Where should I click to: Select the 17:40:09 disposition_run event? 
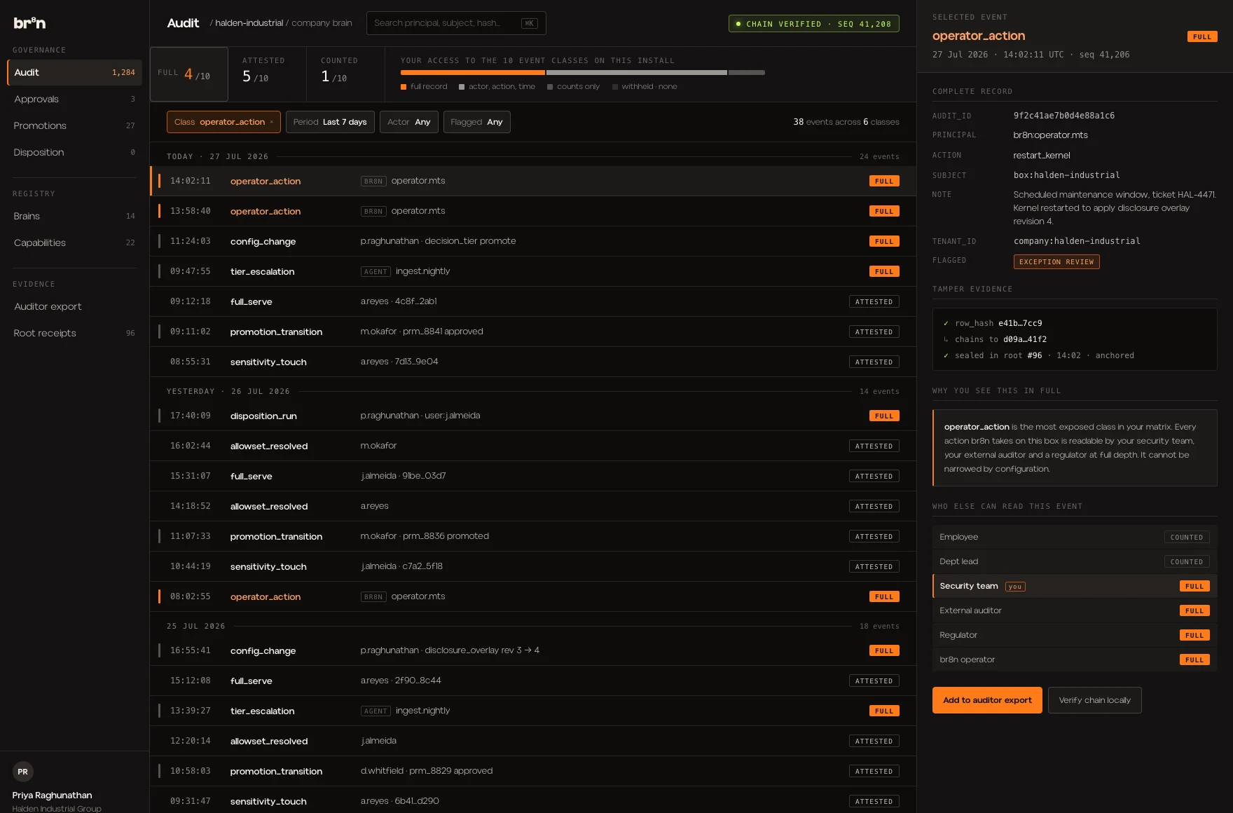pos(533,416)
